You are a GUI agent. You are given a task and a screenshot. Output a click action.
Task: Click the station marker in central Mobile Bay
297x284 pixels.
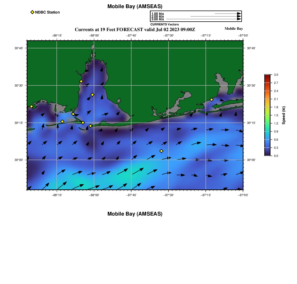coord(92,95)
